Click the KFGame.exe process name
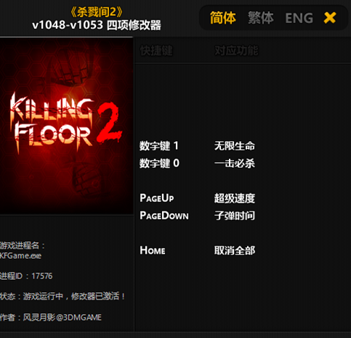This screenshot has width=351, height=338. point(21,256)
